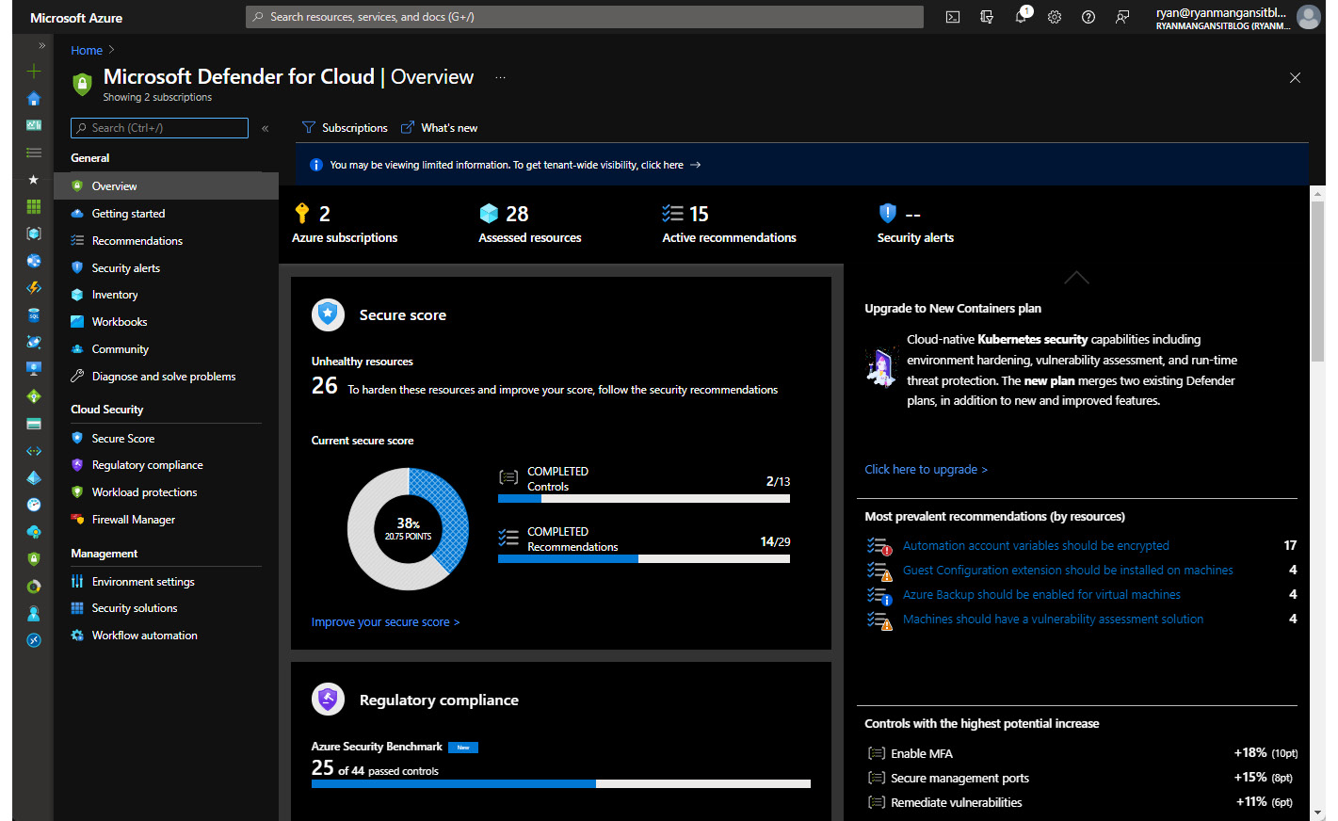Click the Defender for Cloud shield logo
Screen dimensions: 1338x821
pyautogui.click(x=83, y=85)
